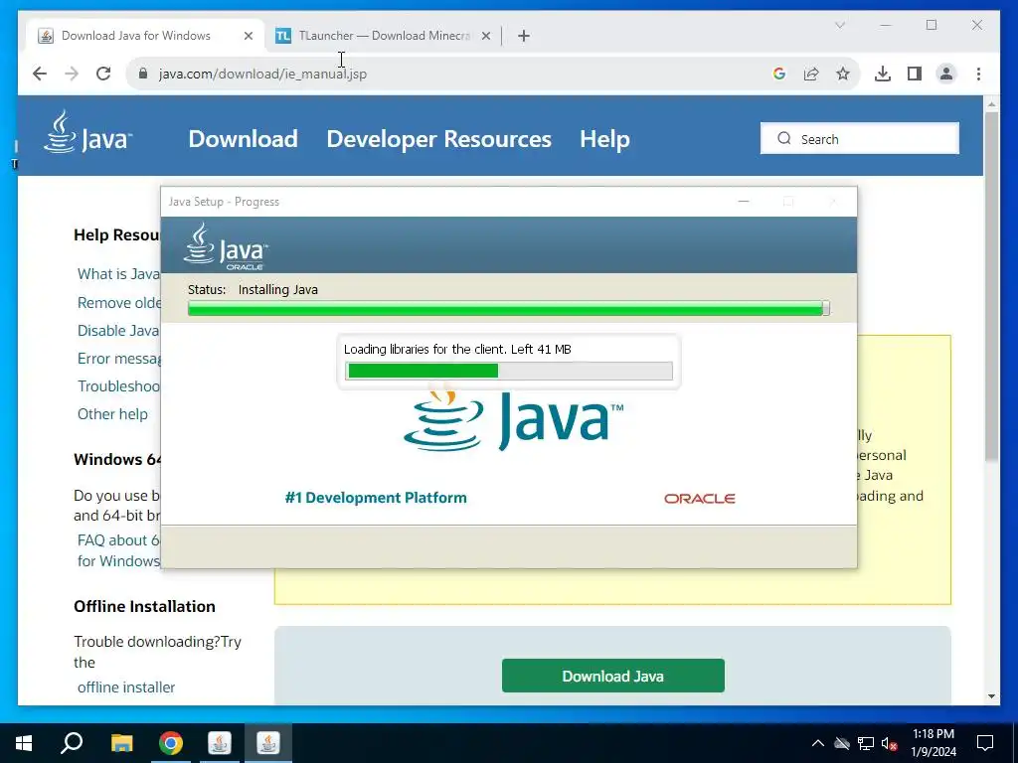Viewport: 1018px width, 763px height.
Task: Open Chrome three-dot menu
Action: point(978,74)
